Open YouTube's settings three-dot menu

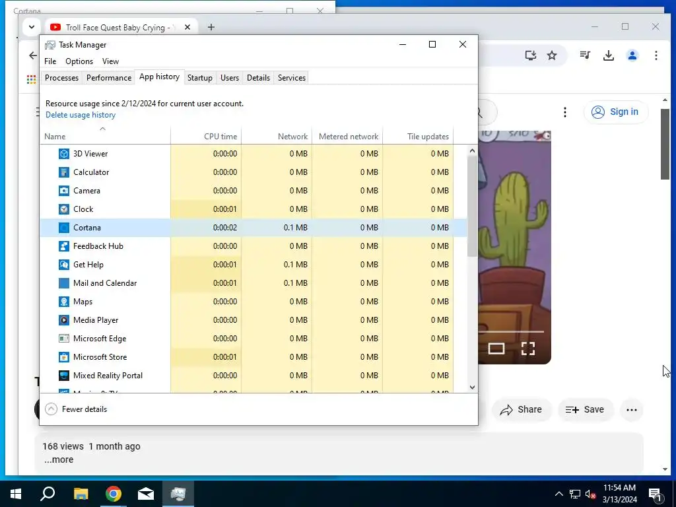coord(565,112)
